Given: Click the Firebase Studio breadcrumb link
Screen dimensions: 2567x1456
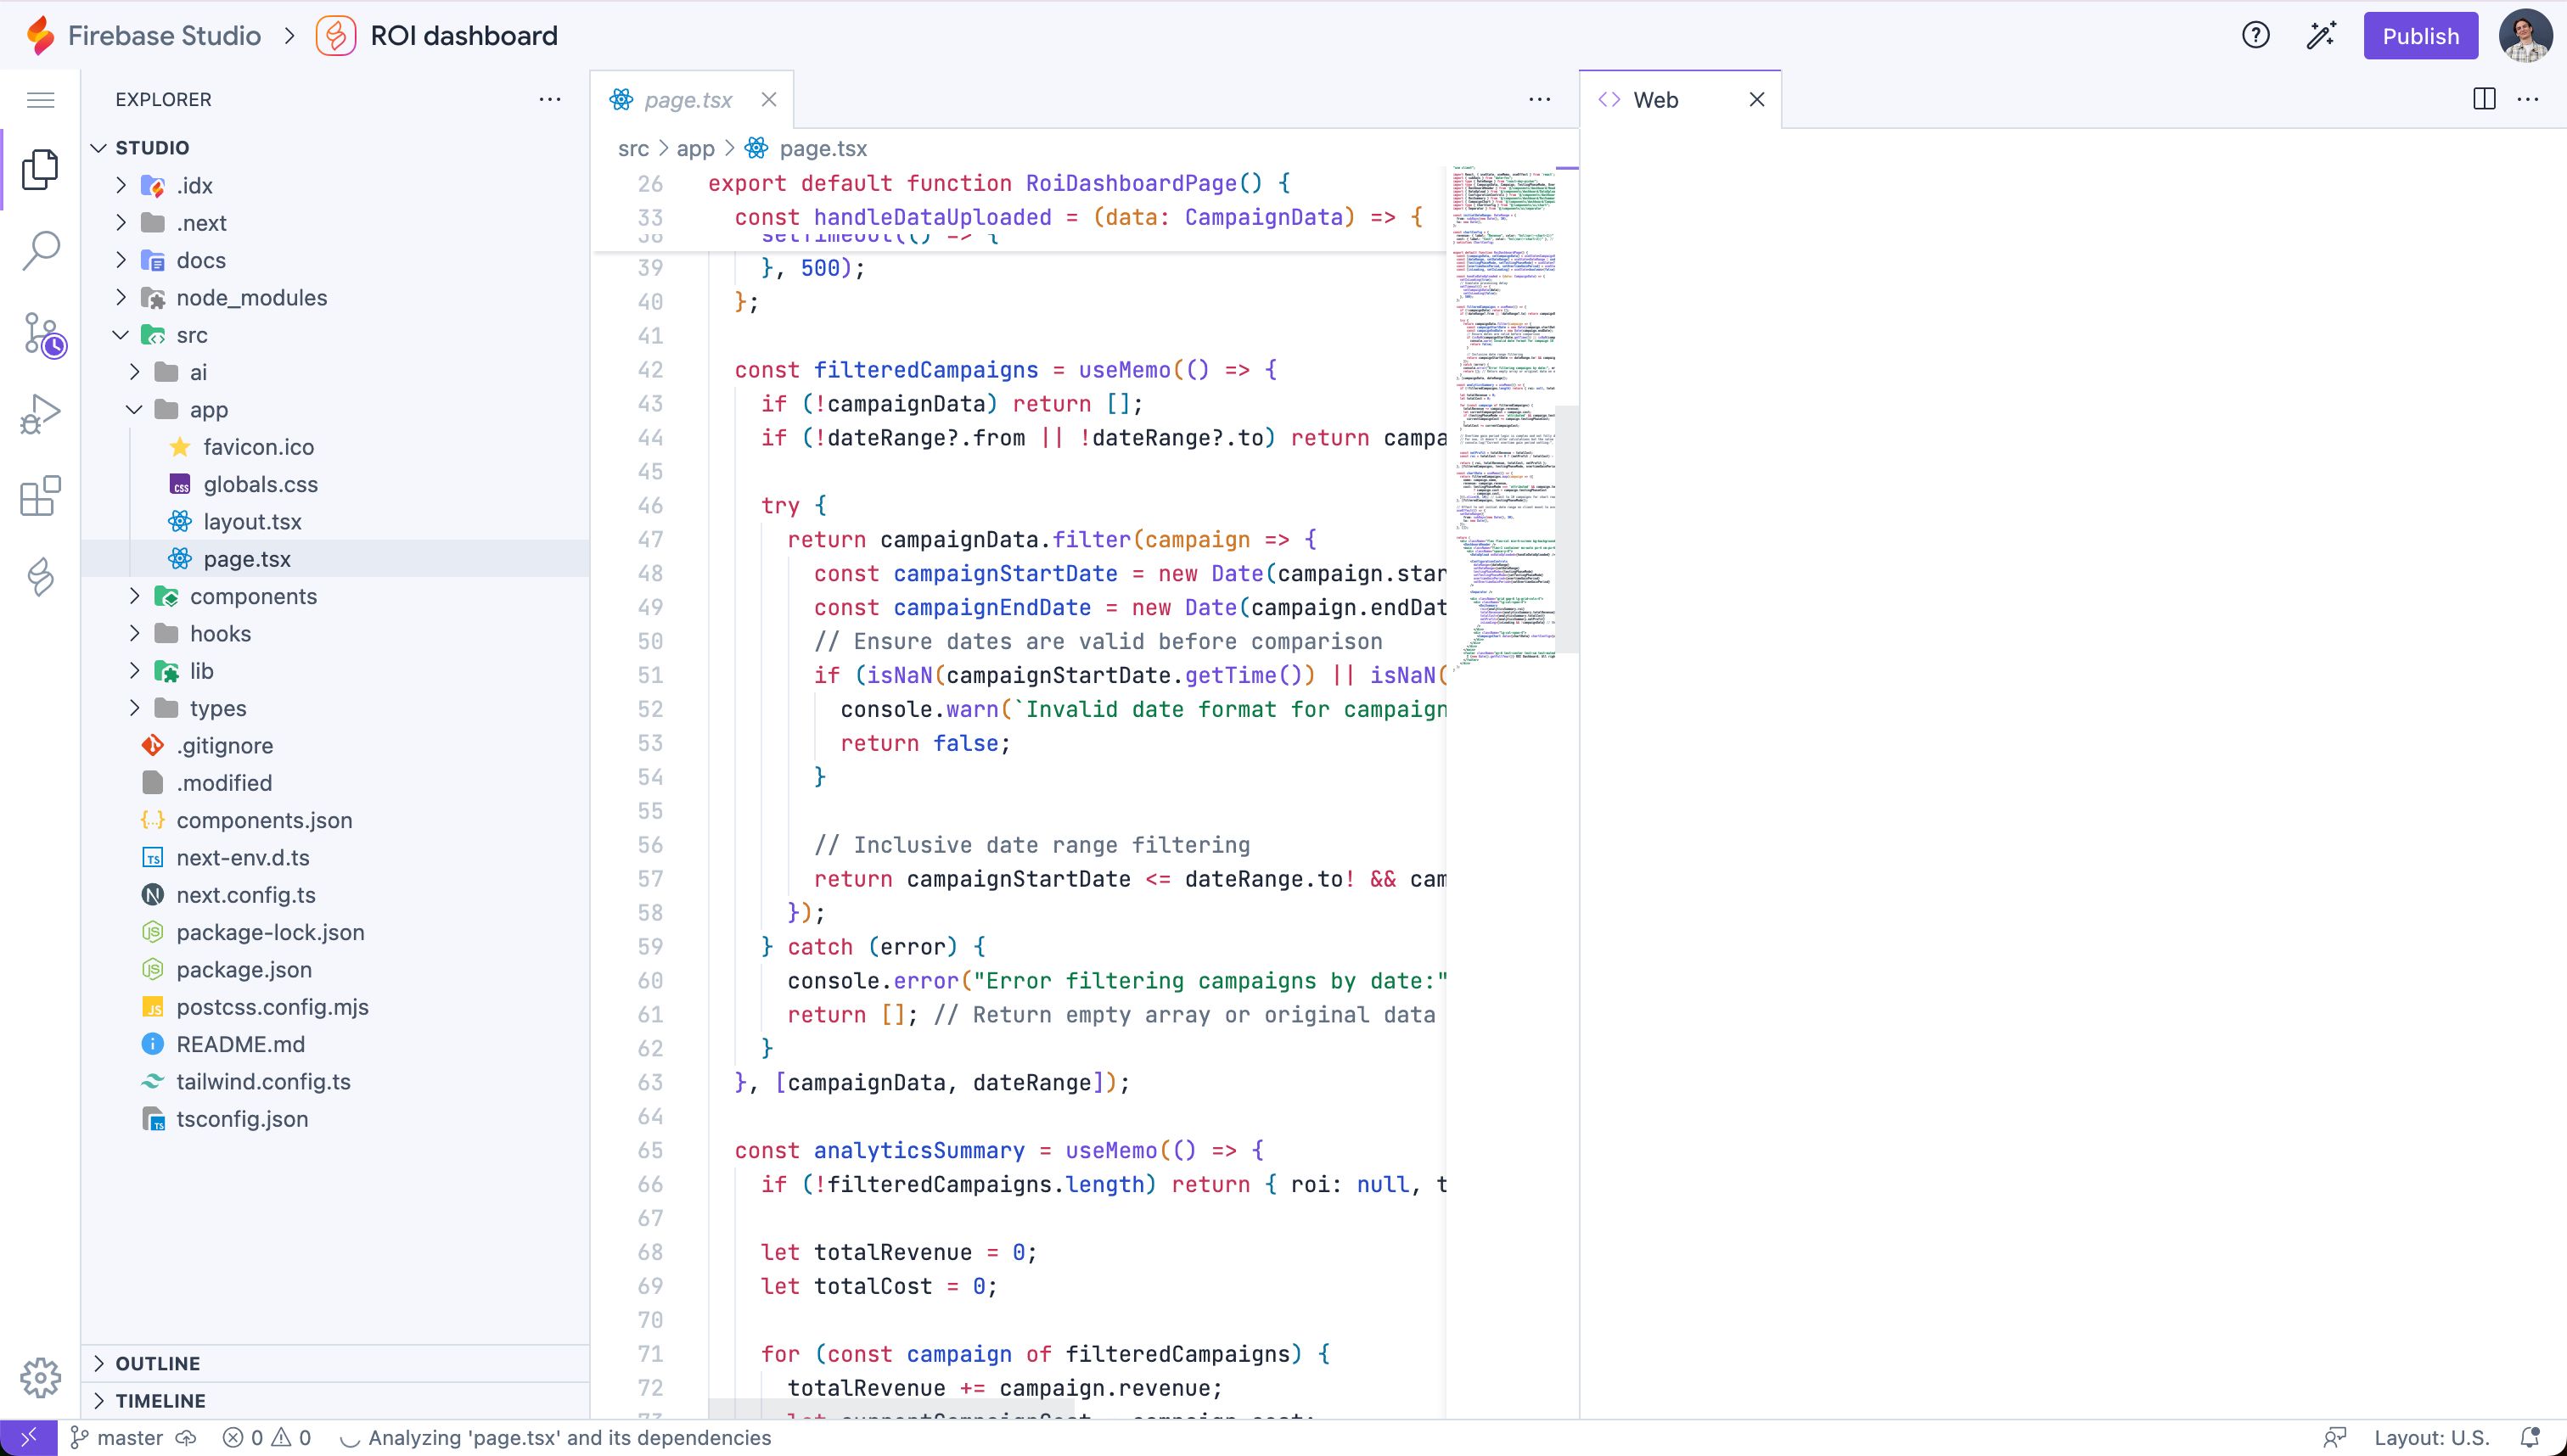Looking at the screenshot, I should pos(164,35).
